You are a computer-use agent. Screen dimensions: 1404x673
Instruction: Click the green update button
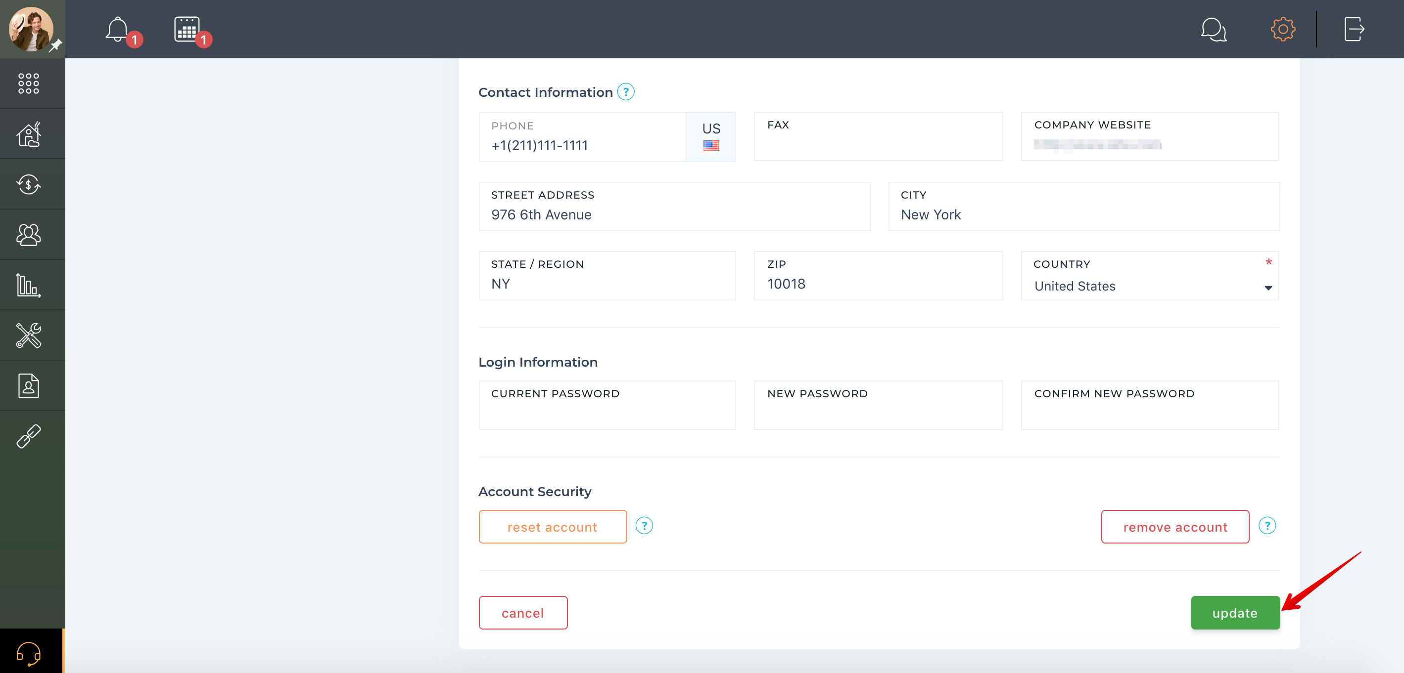click(x=1235, y=613)
